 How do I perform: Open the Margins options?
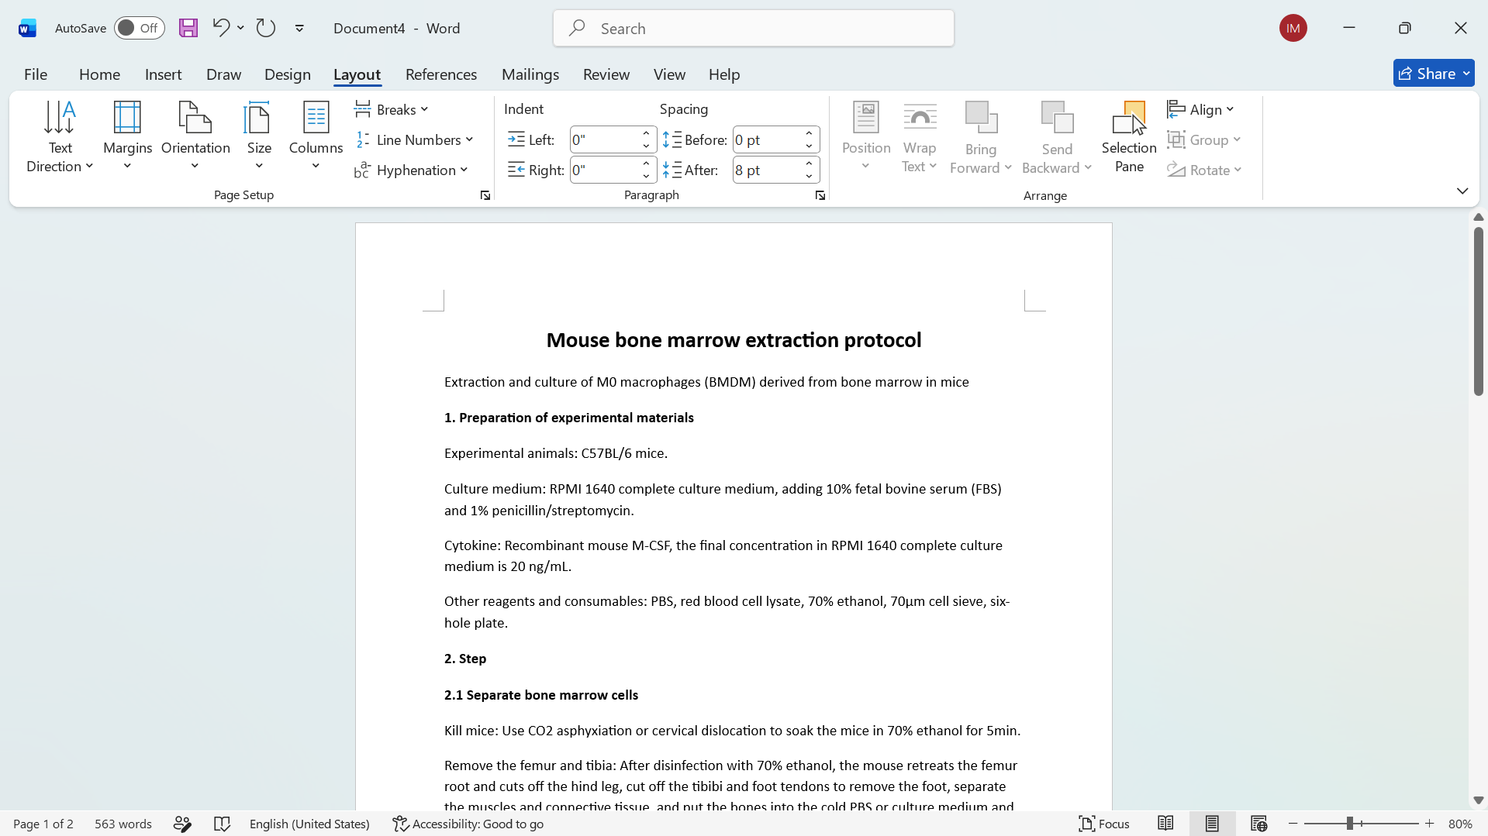tap(127, 136)
